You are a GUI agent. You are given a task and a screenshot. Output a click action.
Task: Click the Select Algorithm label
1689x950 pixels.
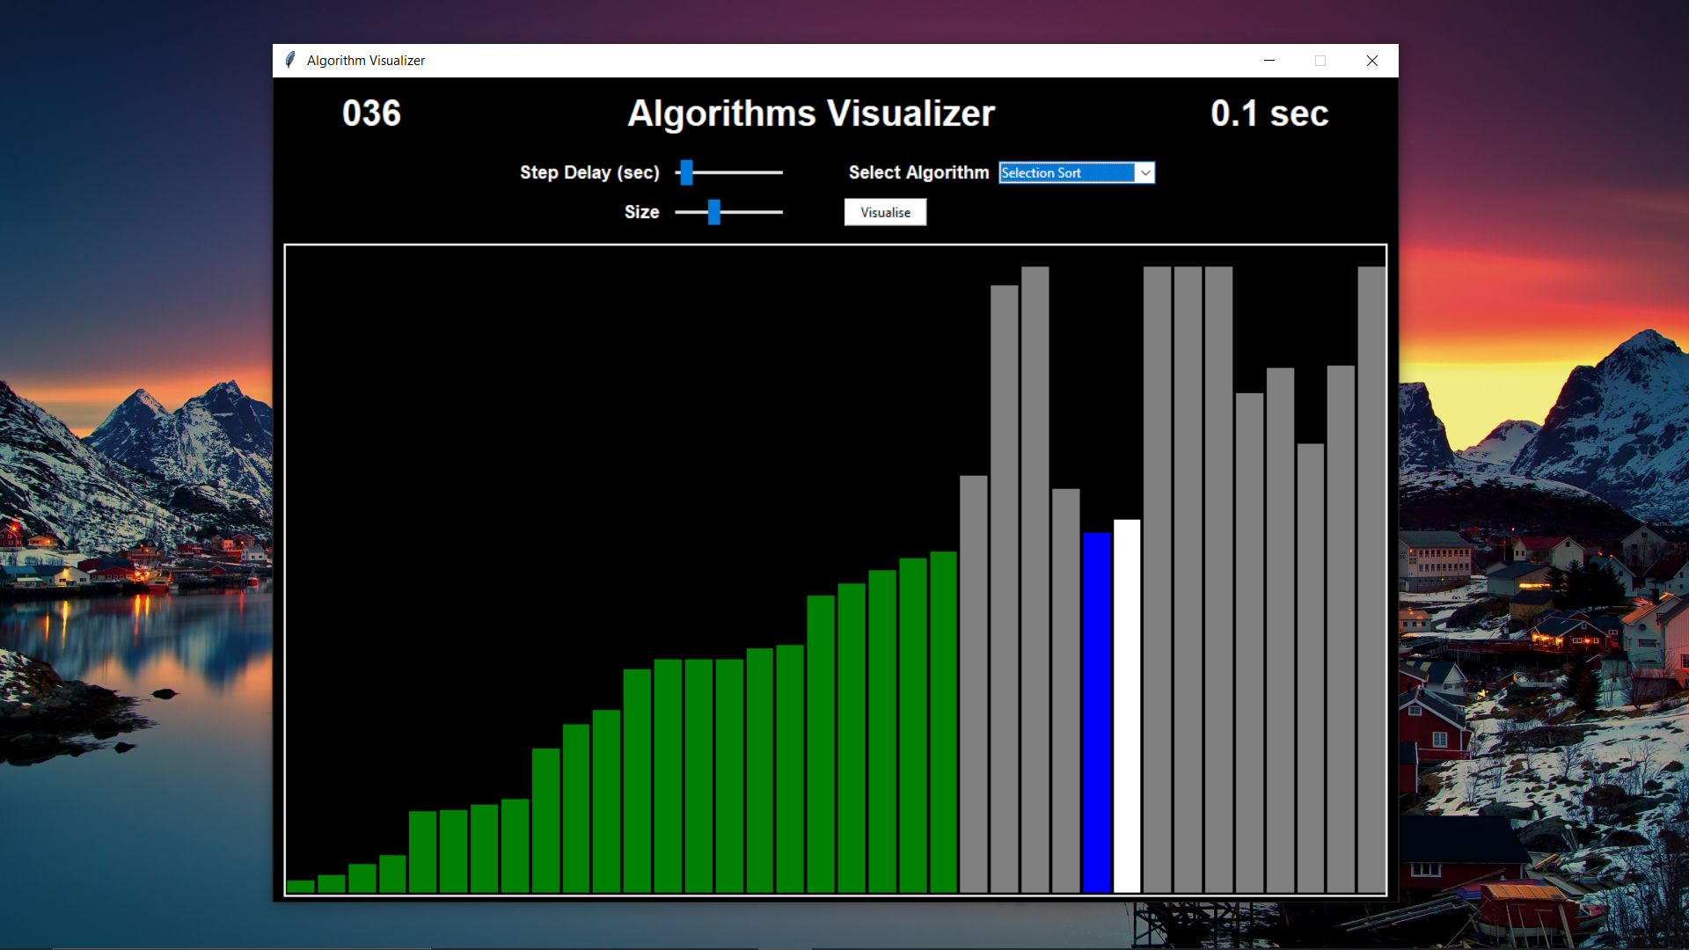(x=918, y=172)
